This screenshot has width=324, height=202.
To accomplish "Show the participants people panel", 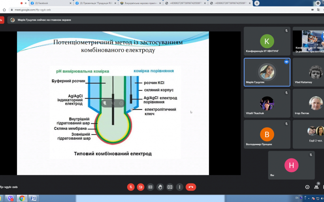I will (x=316, y=187).
